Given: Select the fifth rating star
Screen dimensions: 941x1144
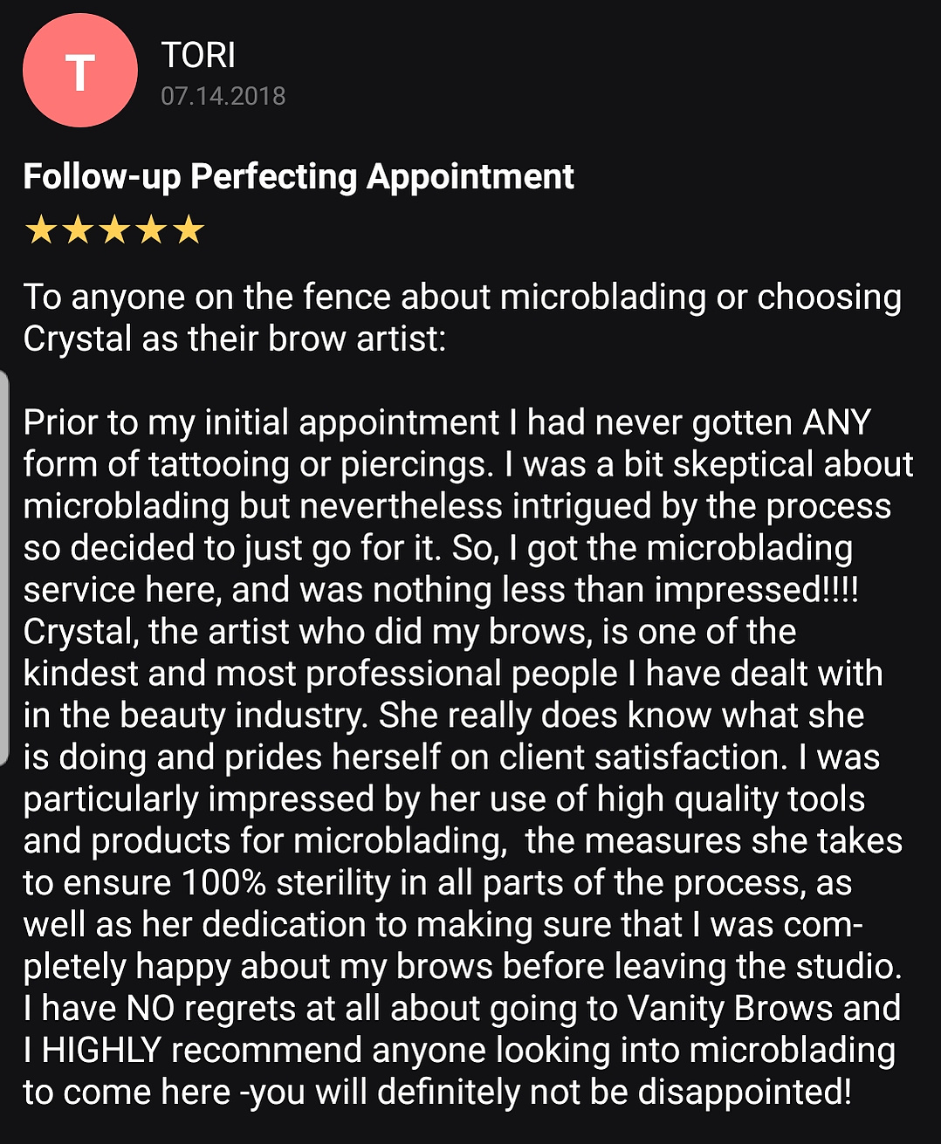Looking at the screenshot, I should click(188, 230).
